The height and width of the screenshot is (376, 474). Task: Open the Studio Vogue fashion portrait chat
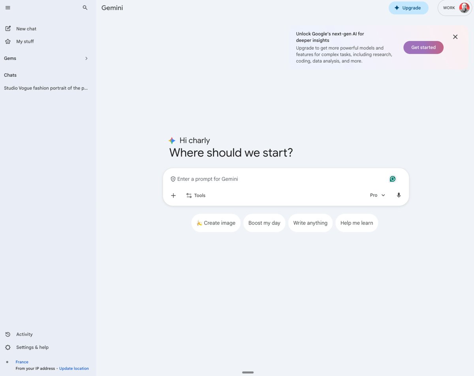pyautogui.click(x=46, y=88)
